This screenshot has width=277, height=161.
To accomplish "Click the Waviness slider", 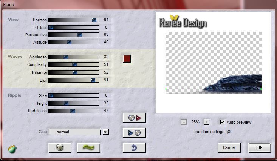I will point(74,57).
